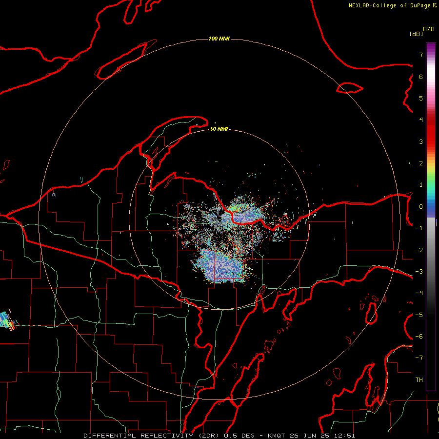Click the 1 value on the dB scale
Image resolution: width=439 pixels, height=439 pixels.
421,185
